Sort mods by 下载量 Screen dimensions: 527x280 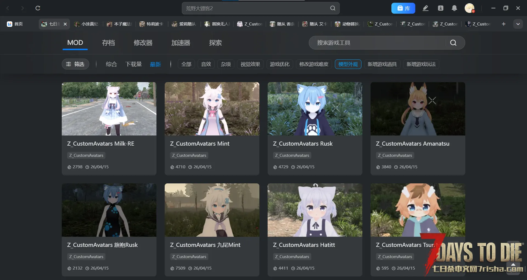pos(134,64)
